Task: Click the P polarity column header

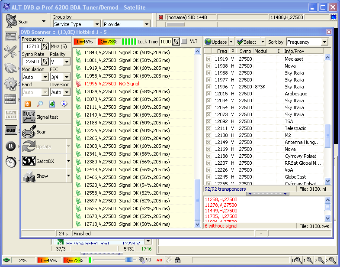Action: [x=233, y=51]
